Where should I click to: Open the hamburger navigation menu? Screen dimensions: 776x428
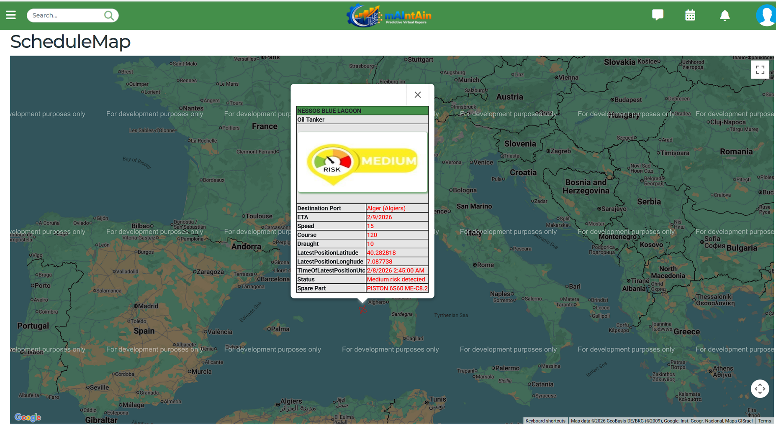coord(11,15)
